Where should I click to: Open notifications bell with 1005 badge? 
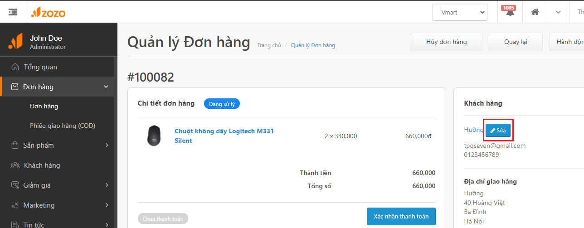510,12
